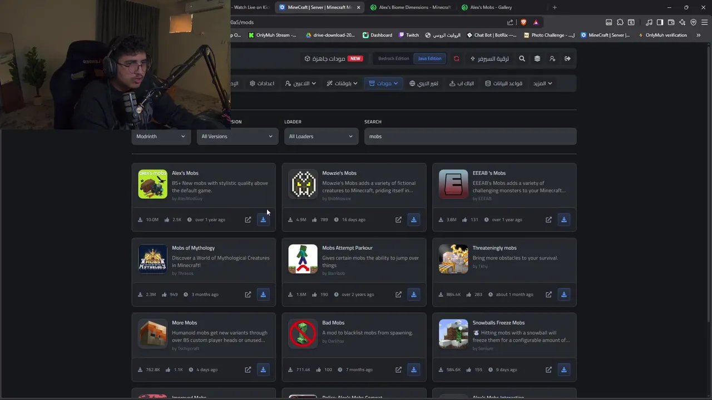Open the تغير الايبي menu item

(x=424, y=83)
